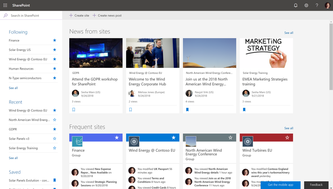
Task: Open Wind Energy @ Contoso EU card logo
Action: (x=134, y=141)
